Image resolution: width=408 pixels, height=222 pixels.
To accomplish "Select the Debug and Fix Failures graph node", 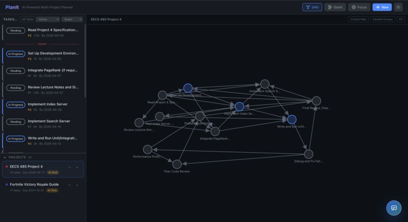I will pyautogui.click(x=309, y=154).
